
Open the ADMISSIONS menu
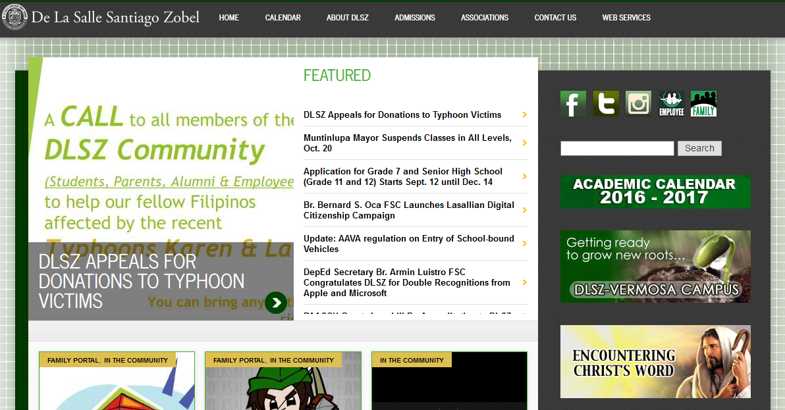[414, 18]
